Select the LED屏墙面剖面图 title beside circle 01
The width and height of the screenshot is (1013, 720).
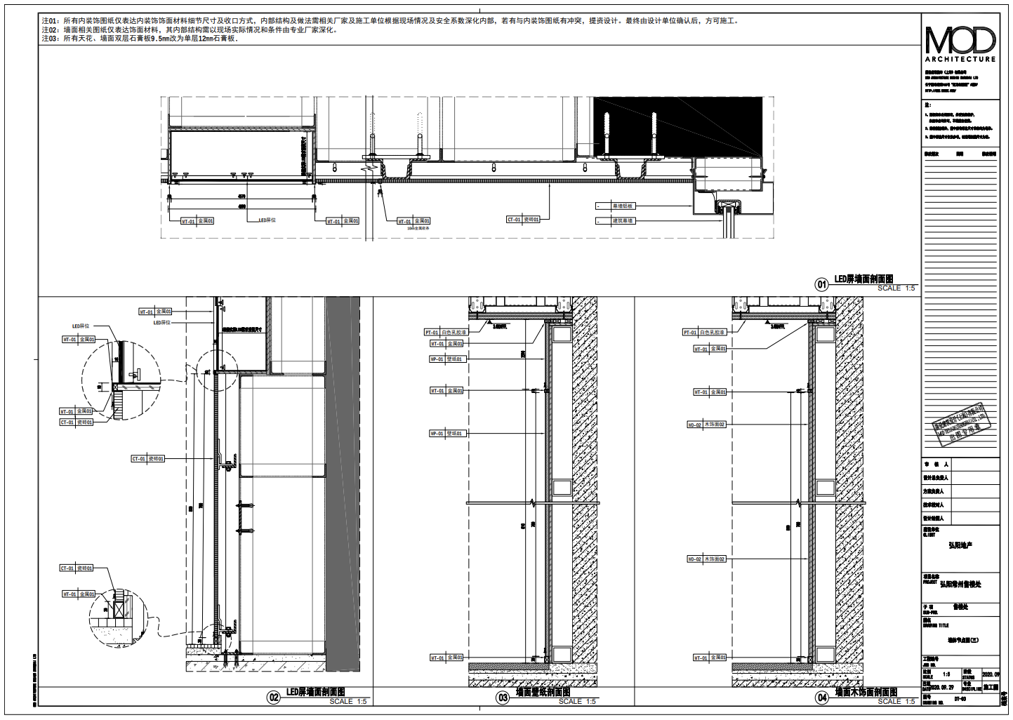click(x=863, y=279)
